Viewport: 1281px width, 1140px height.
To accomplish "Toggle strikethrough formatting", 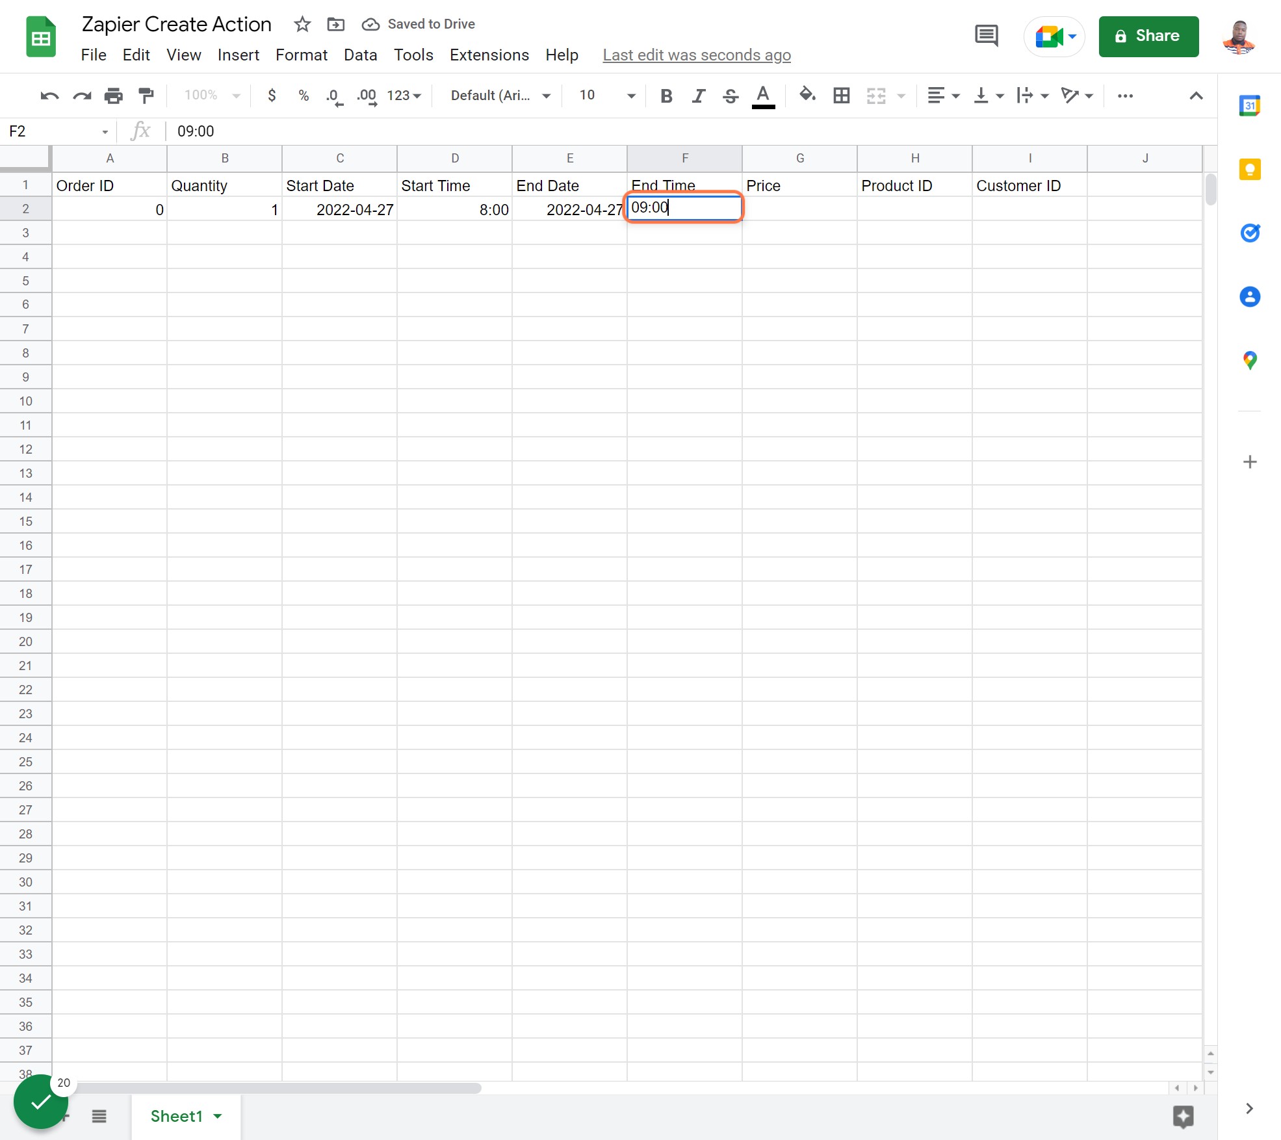I will pyautogui.click(x=731, y=96).
